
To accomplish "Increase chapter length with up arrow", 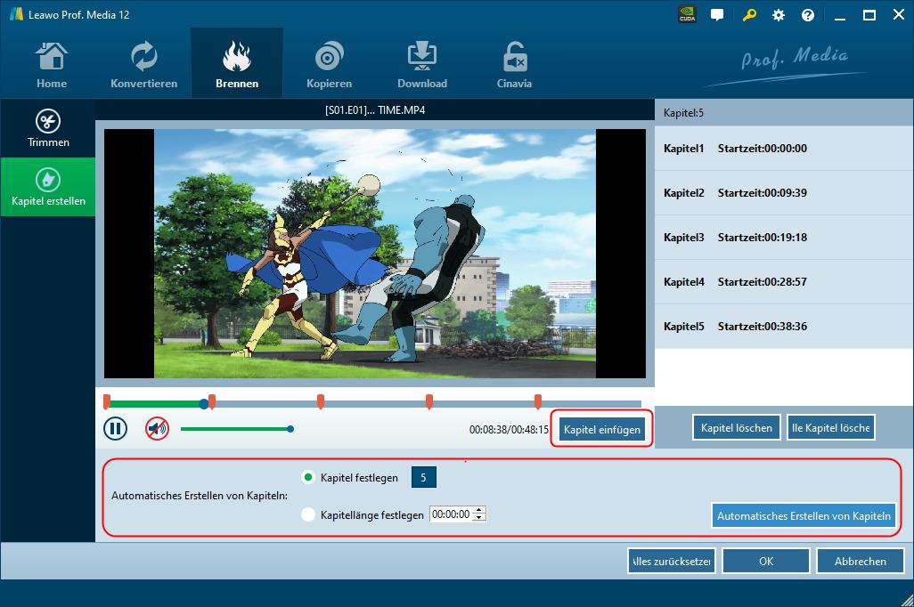I will coord(479,511).
